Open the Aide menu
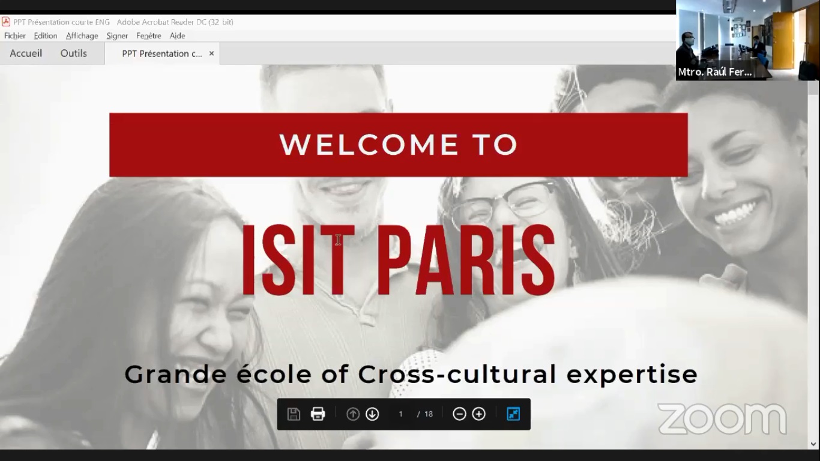This screenshot has width=820, height=461. [x=177, y=36]
